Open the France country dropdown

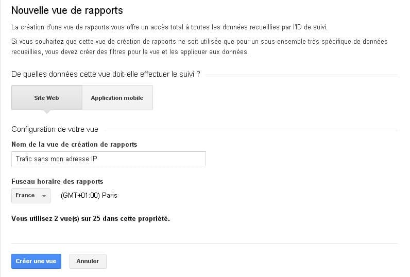pyautogui.click(x=30, y=196)
